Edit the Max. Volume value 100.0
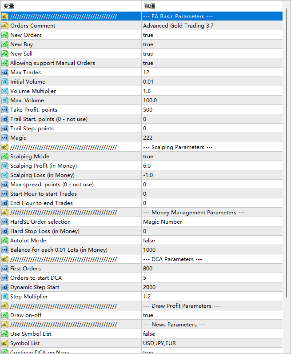 (x=212, y=101)
